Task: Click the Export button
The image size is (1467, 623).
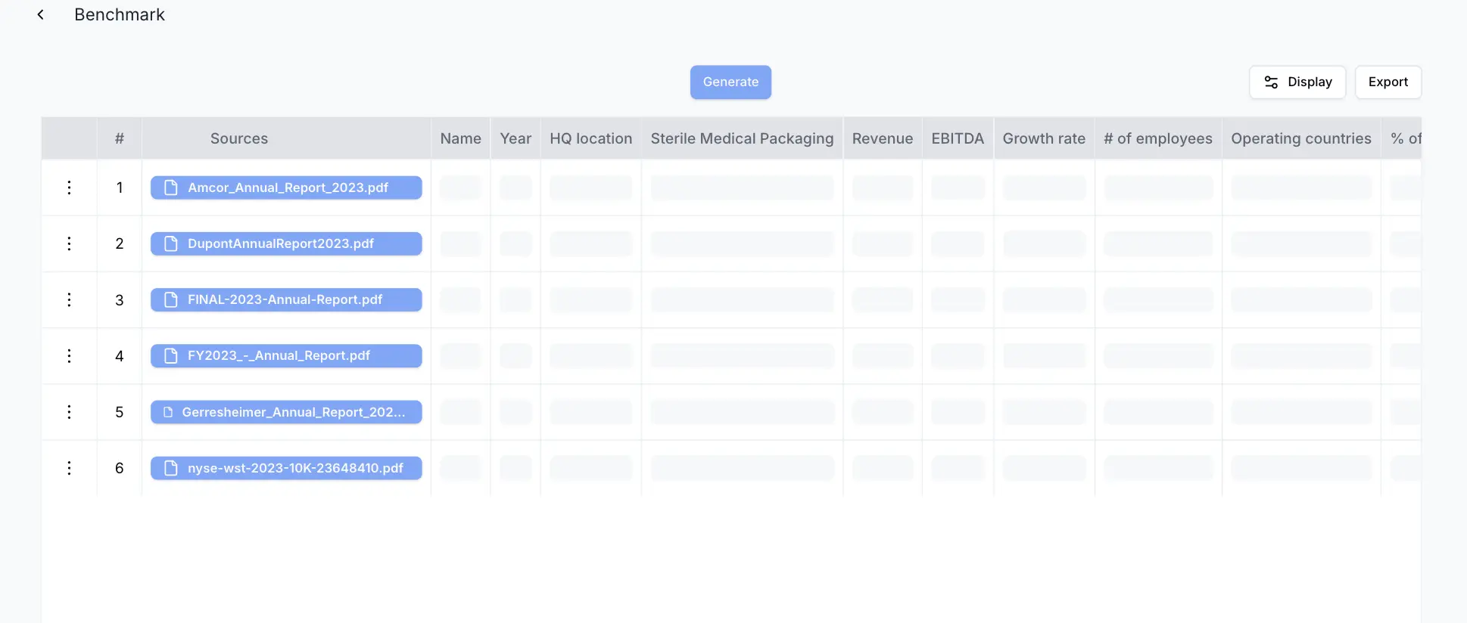Action: [x=1388, y=82]
